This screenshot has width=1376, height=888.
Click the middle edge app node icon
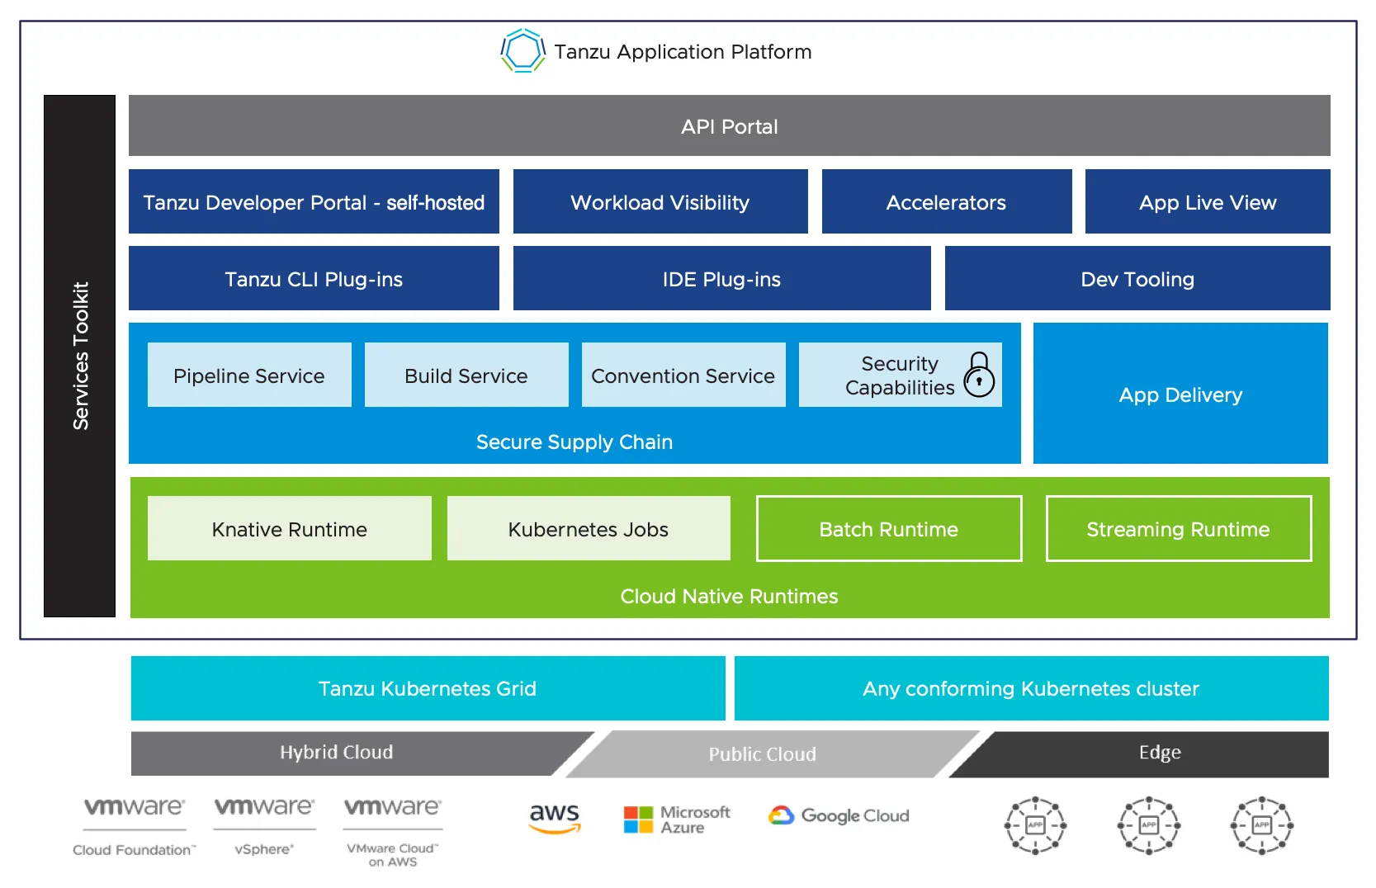coord(1148,825)
